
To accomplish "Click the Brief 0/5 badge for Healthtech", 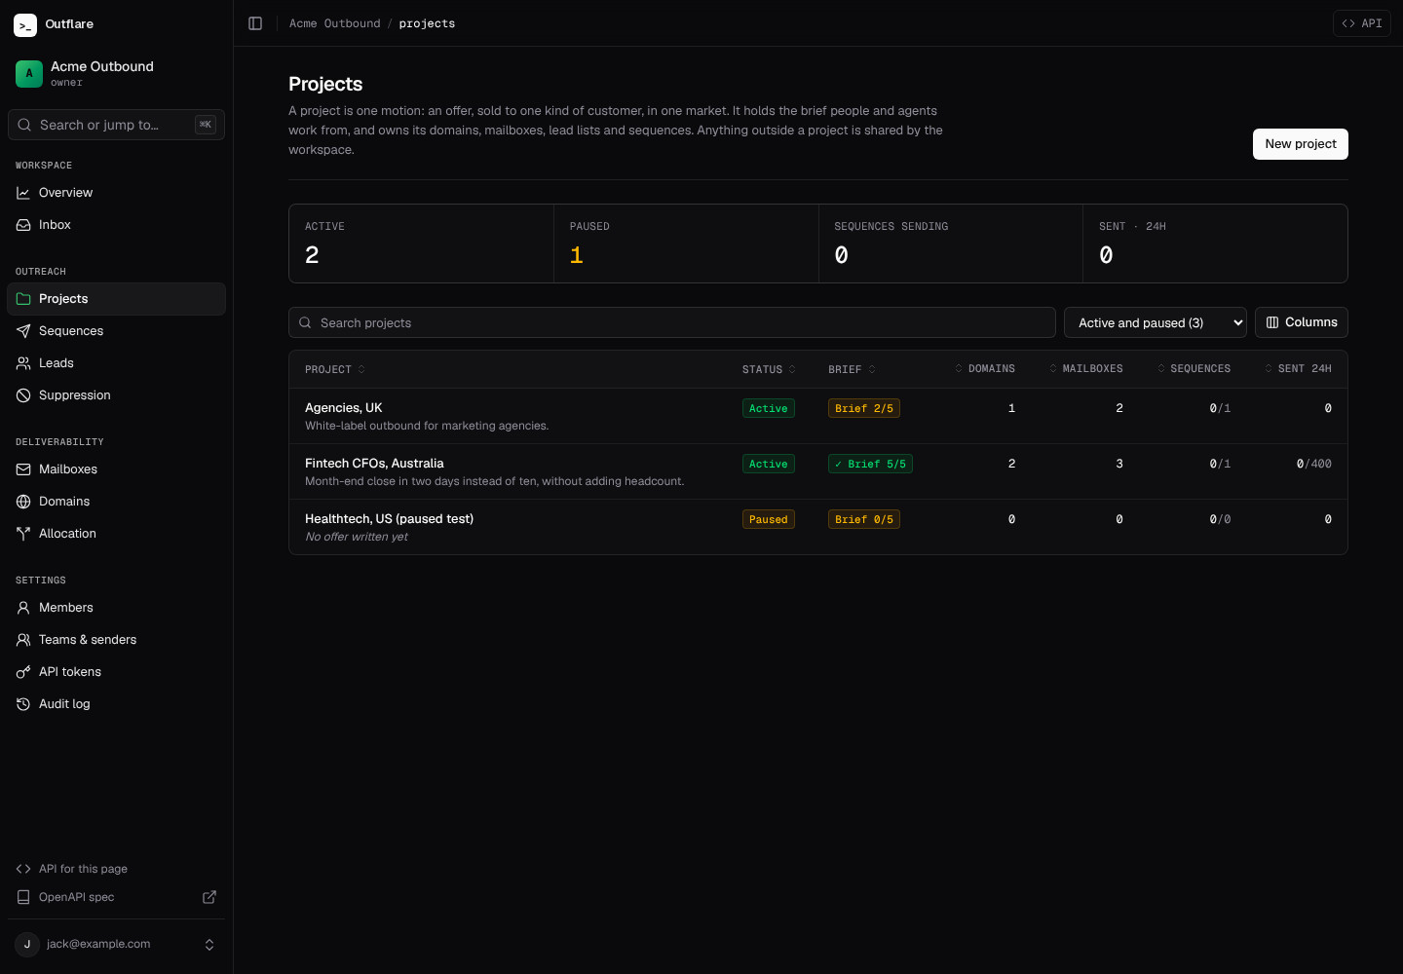I will [x=864, y=520].
